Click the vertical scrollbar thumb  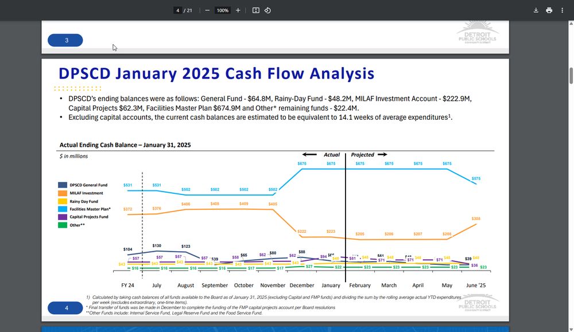point(571,76)
